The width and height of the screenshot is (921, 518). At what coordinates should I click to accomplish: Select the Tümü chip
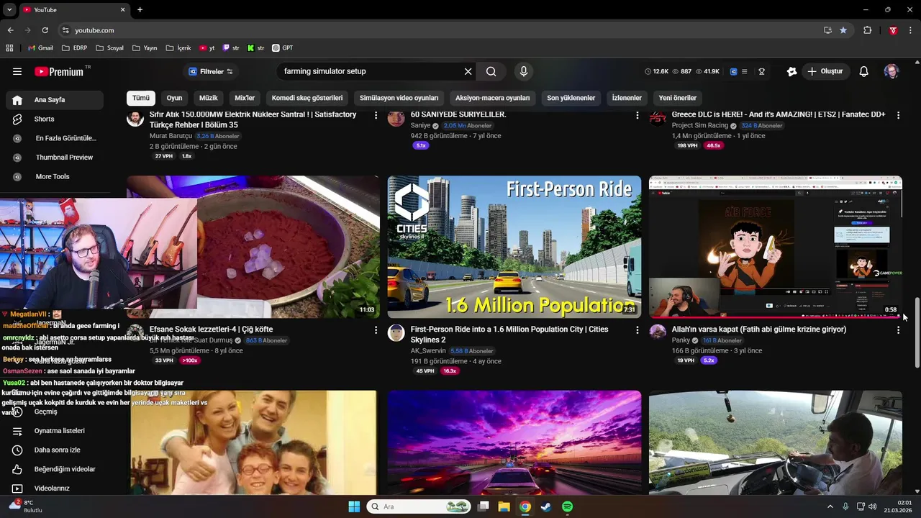141,98
